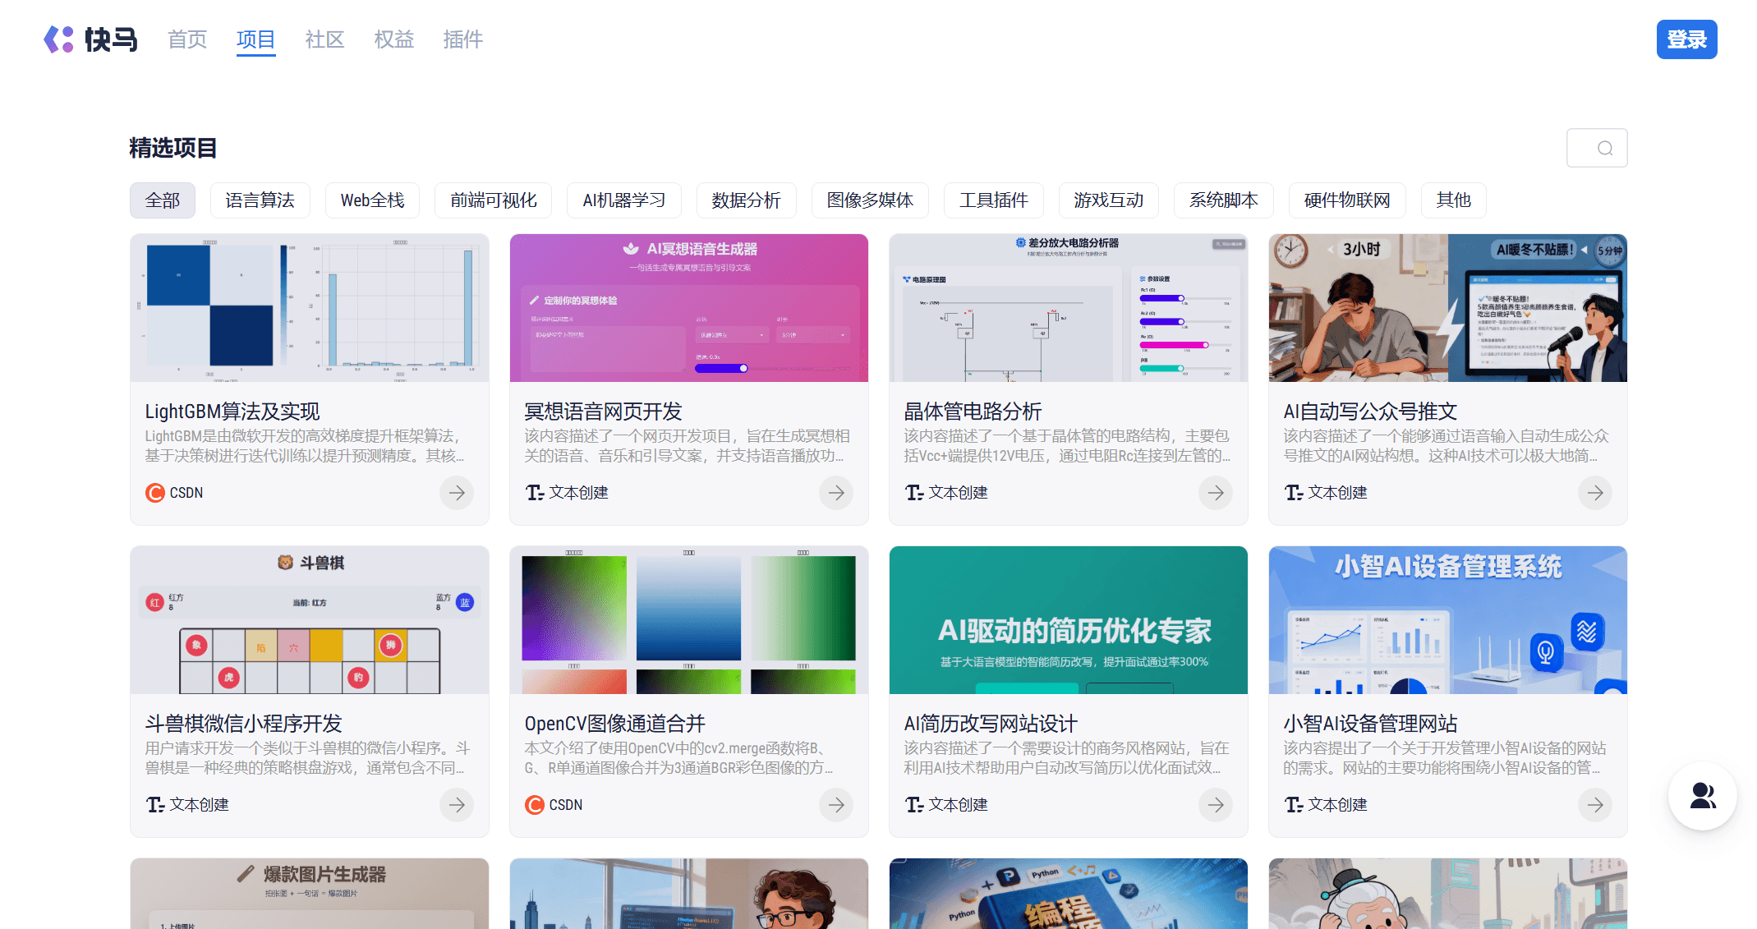
Task: Select the AI机器学习 category filter
Action: (624, 200)
